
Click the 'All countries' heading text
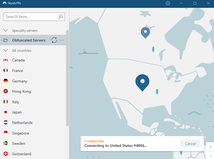point(21,51)
